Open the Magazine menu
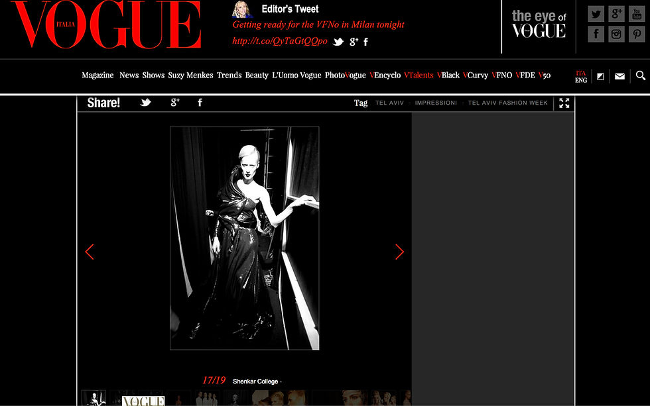 tap(97, 76)
